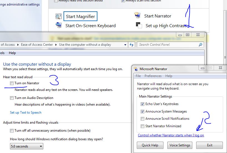Open Start On-Screen Keyboard
Screen dimensions: 227x153
90,25
